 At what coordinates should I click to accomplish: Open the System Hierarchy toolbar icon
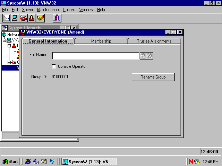(7, 18)
